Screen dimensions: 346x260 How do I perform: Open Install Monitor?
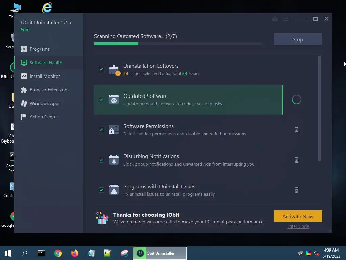coord(48,76)
